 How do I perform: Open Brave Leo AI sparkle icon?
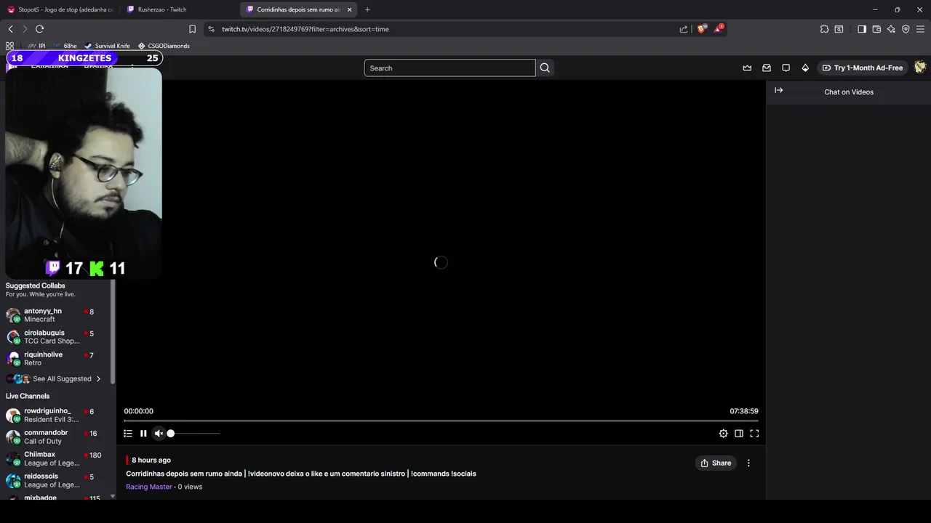click(x=891, y=29)
